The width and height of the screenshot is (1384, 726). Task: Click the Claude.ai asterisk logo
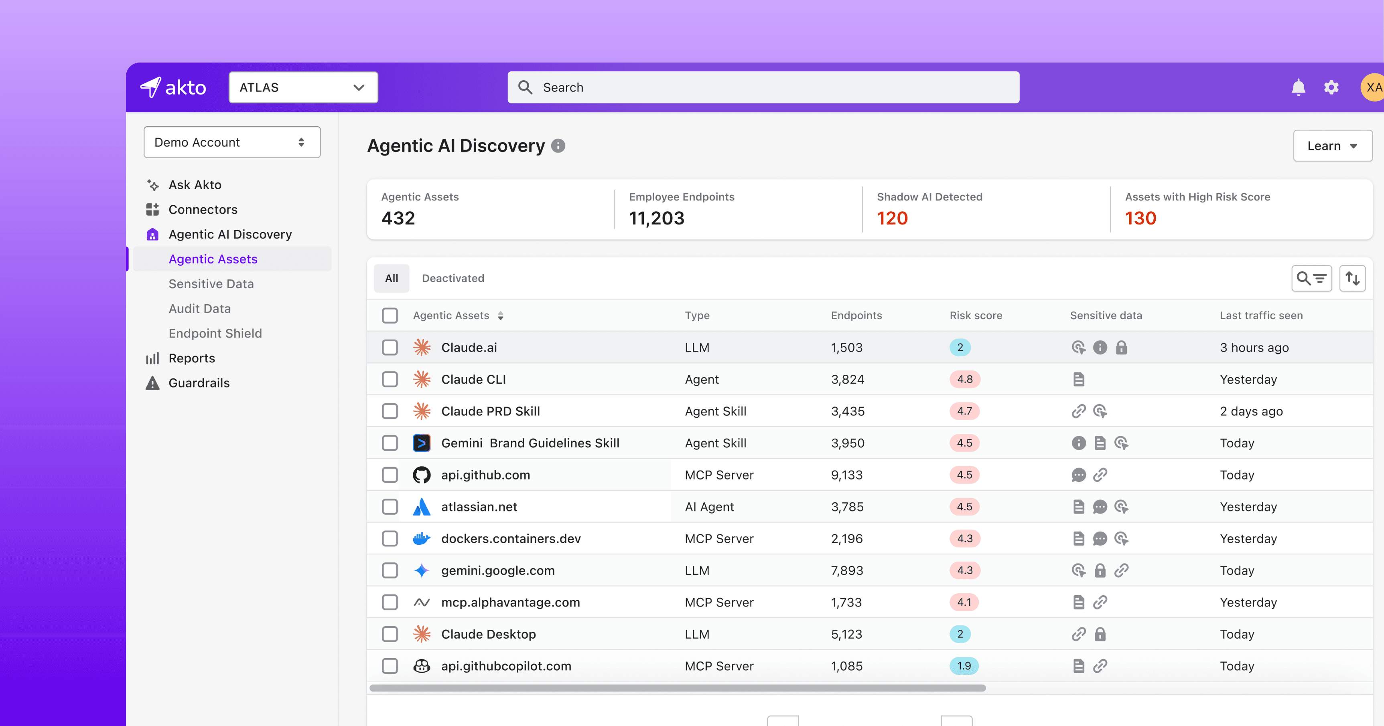[x=422, y=348]
